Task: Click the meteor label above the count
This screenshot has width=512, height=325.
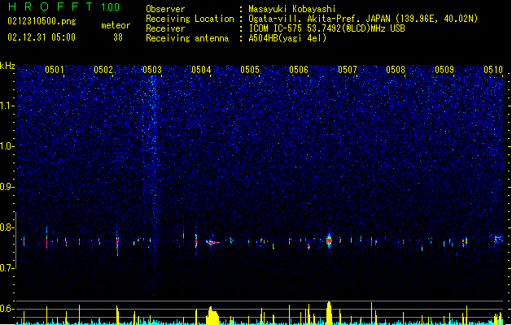Action: tap(116, 25)
